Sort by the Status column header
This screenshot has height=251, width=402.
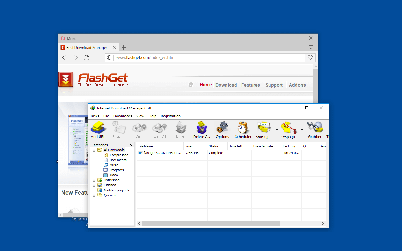point(217,146)
